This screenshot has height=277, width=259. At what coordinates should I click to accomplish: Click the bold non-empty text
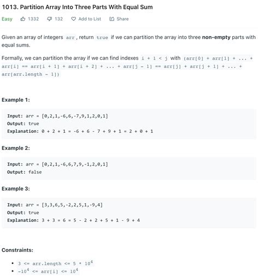[216, 37]
